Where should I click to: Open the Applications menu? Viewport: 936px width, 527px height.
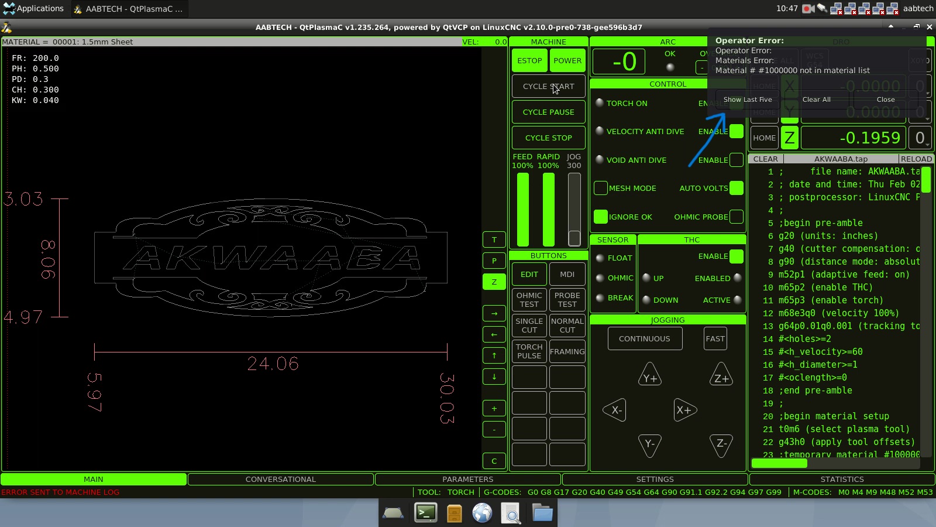(x=33, y=8)
